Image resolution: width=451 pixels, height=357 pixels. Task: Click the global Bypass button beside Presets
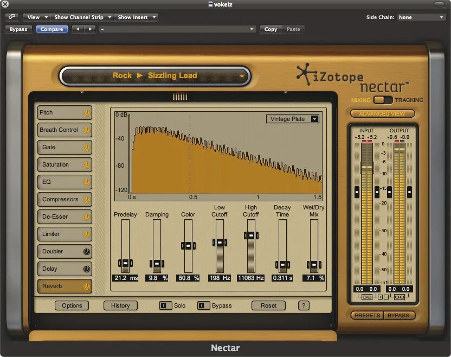[398, 316]
